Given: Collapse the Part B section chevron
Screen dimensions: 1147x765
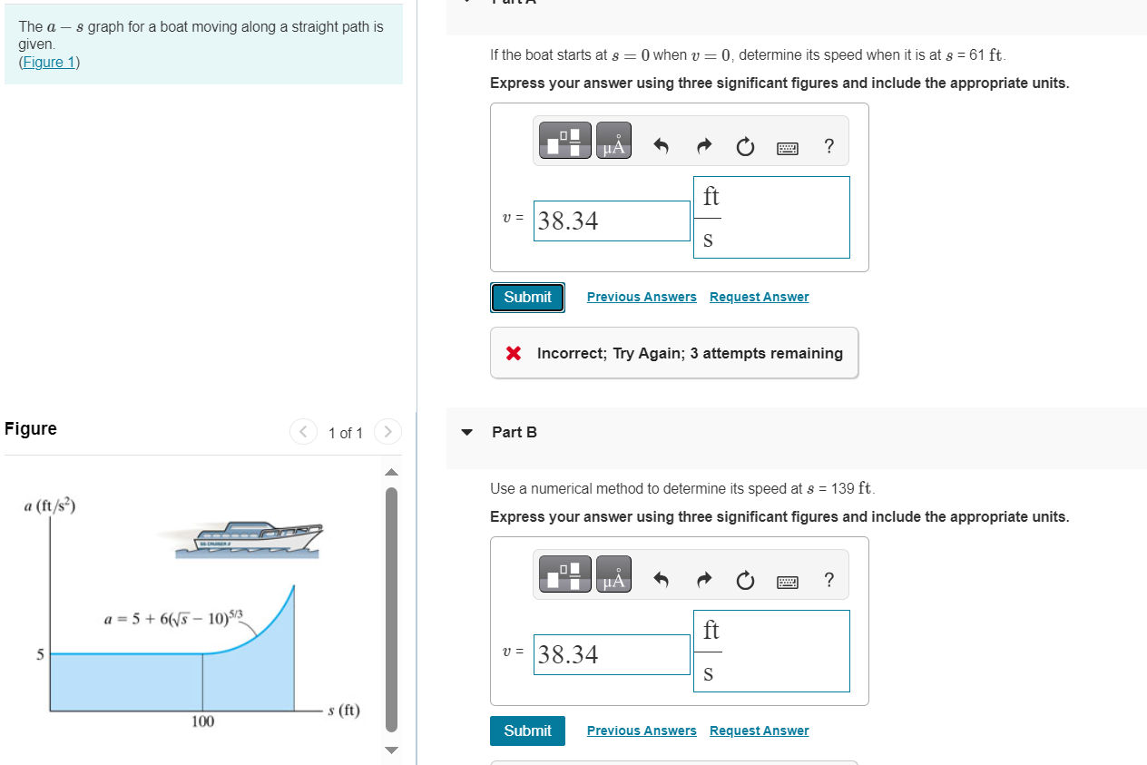Looking at the screenshot, I should pyautogui.click(x=466, y=432).
